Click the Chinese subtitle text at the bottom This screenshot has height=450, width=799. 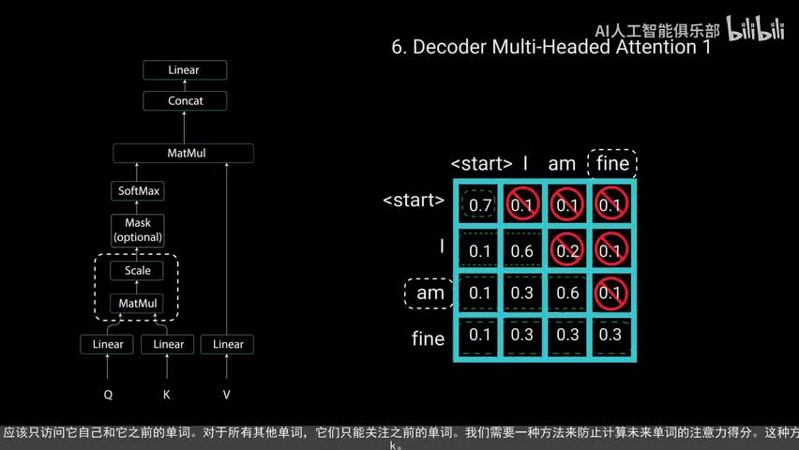399,434
